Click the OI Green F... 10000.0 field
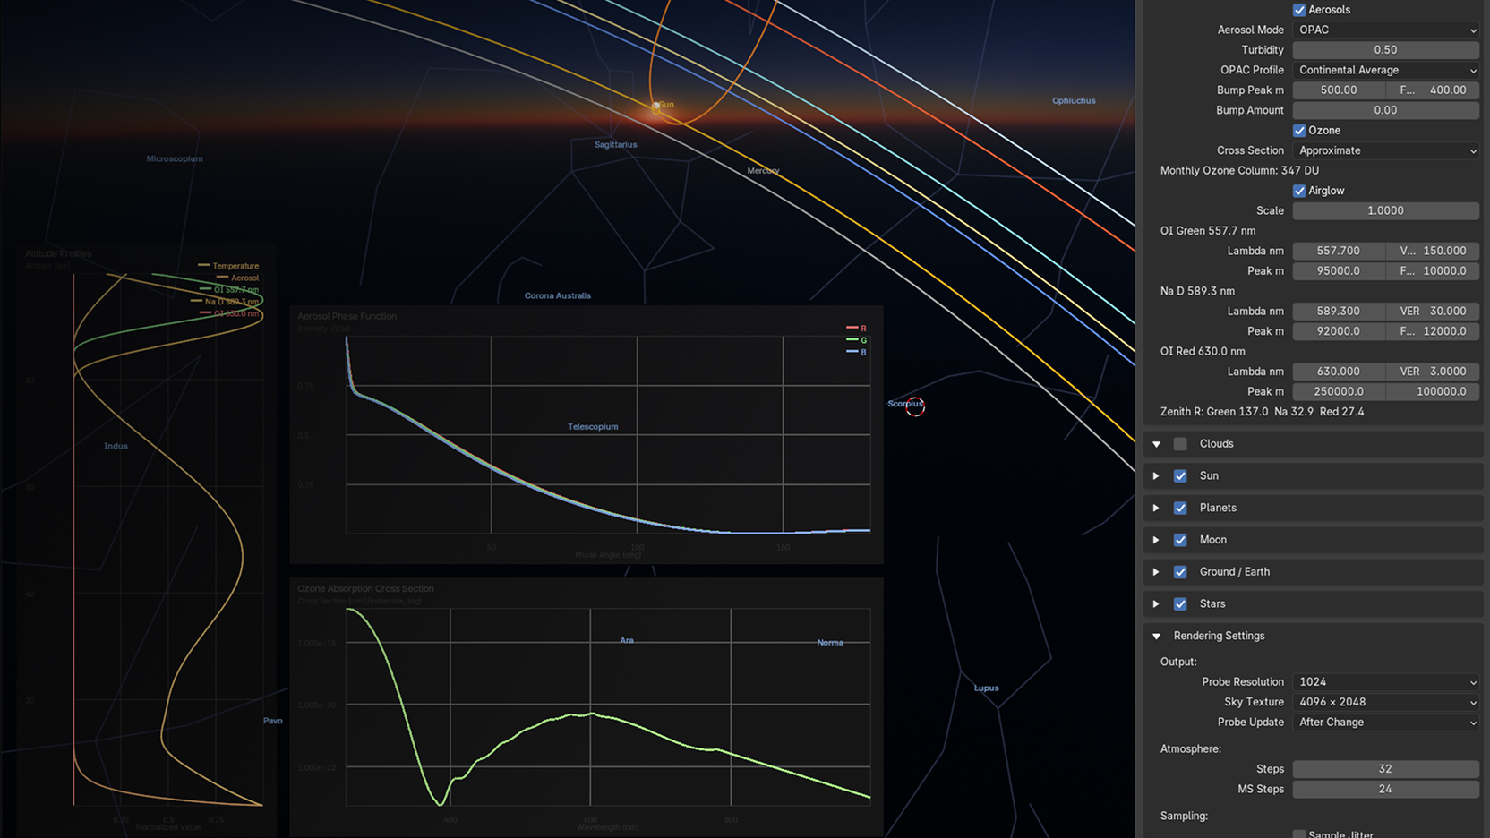The height and width of the screenshot is (838, 1490). pos(1433,271)
